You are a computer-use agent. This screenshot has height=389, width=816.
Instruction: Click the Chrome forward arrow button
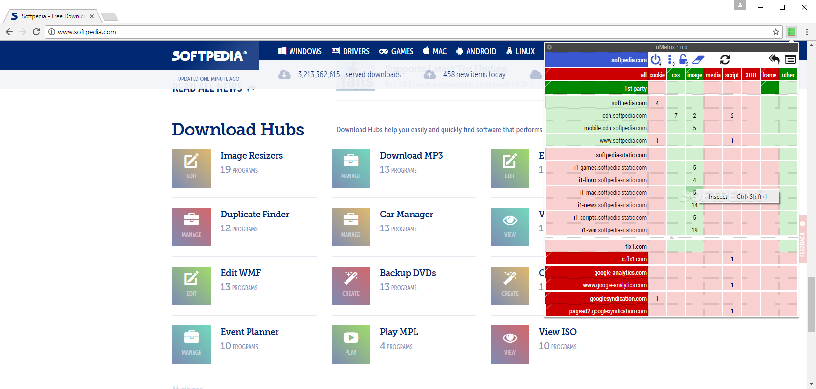click(x=23, y=32)
